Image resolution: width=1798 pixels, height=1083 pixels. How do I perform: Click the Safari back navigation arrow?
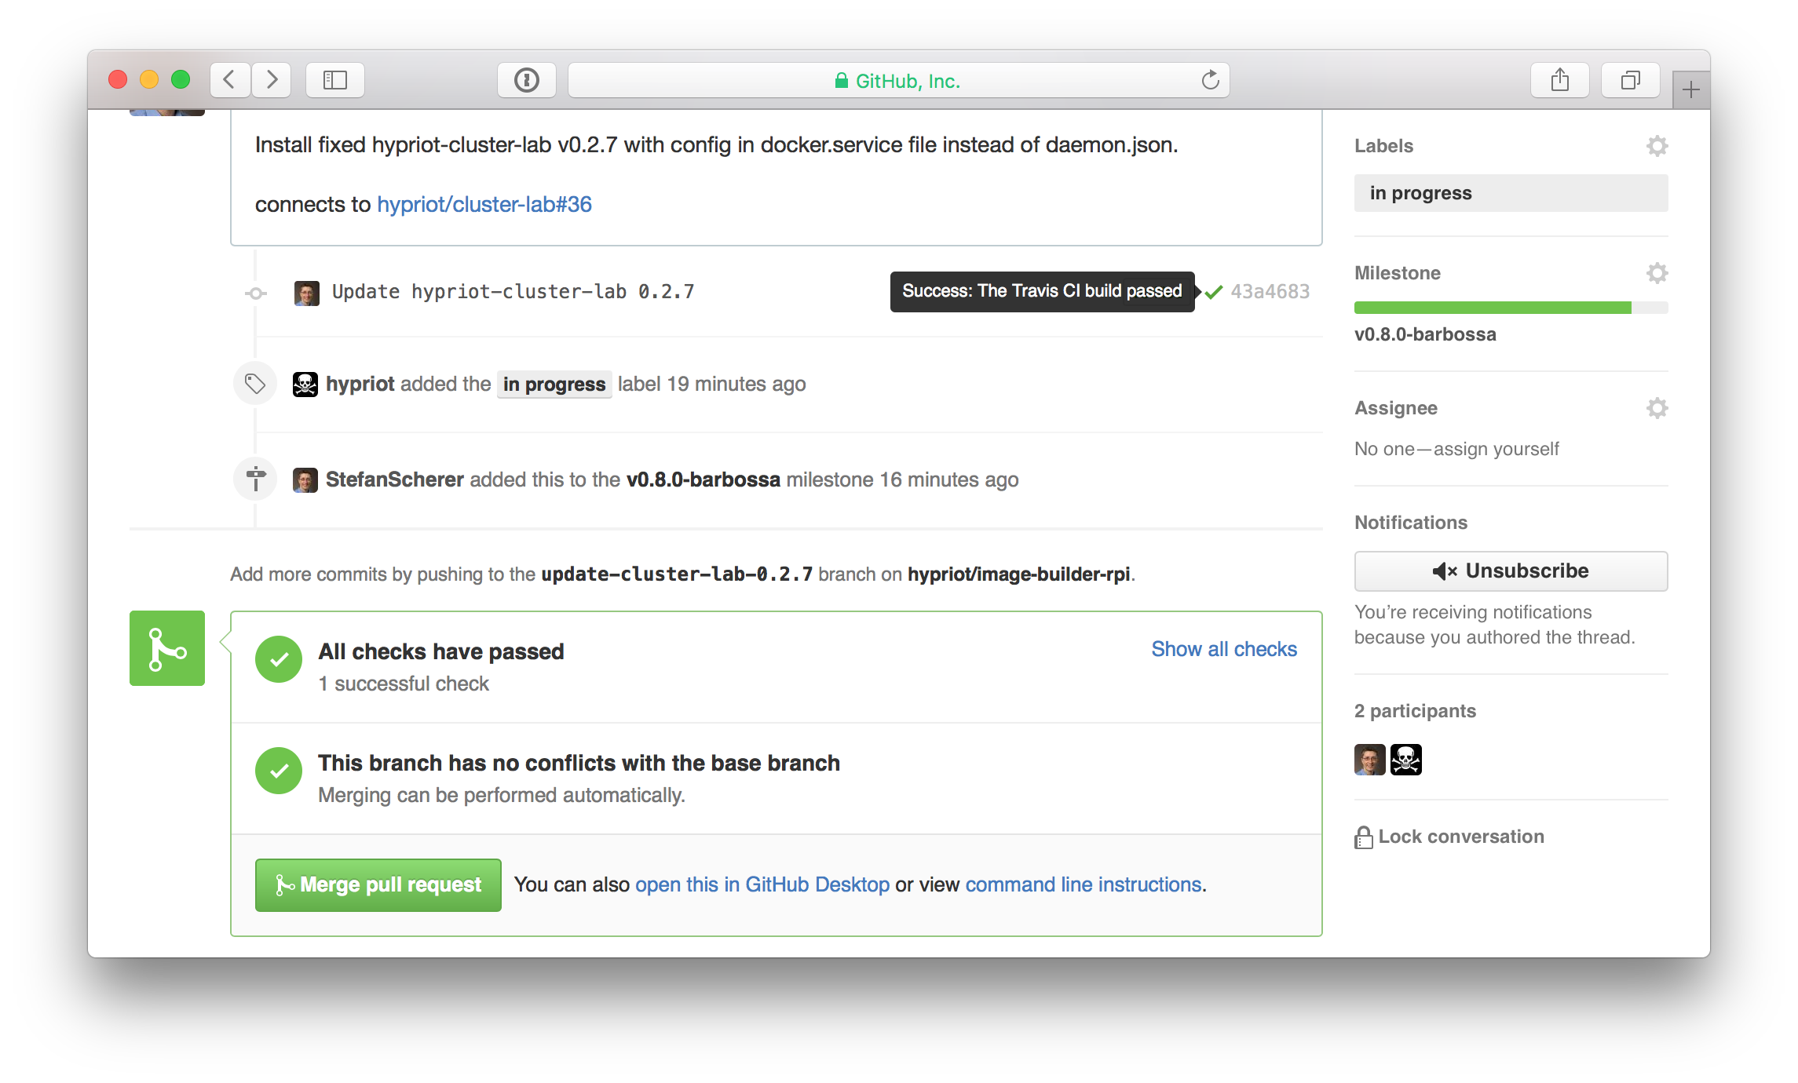coord(228,79)
